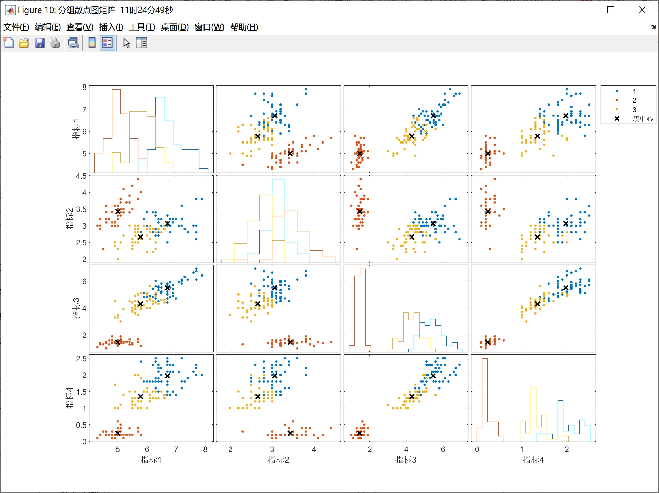Expand the 查看(V) menu
Viewport: 659px width, 493px height.
coord(80,27)
